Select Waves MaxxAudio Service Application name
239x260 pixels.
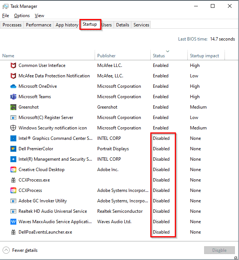coord(55,222)
